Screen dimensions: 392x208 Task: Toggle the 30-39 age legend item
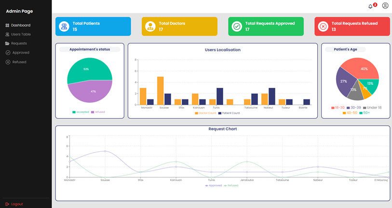(354, 108)
